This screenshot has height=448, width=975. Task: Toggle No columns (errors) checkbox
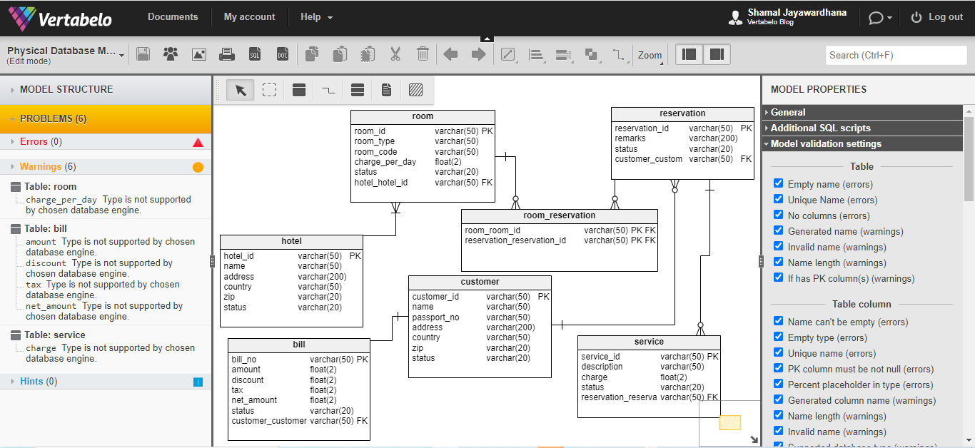coord(779,215)
